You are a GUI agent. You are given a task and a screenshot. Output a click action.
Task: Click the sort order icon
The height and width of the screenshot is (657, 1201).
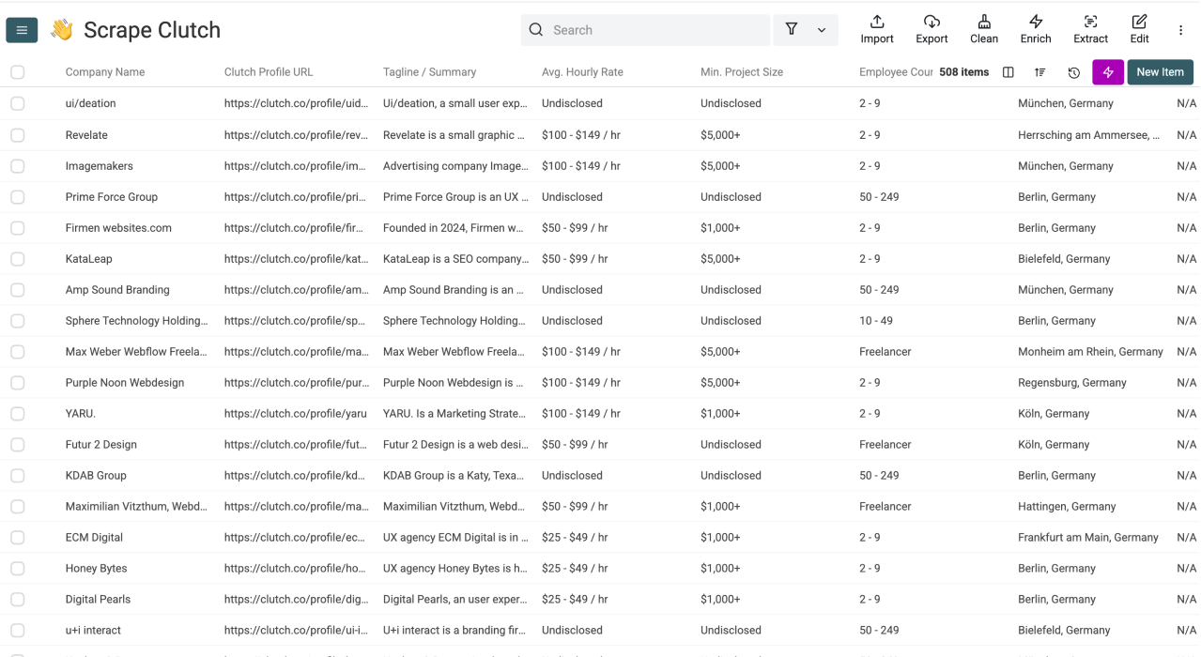1040,72
